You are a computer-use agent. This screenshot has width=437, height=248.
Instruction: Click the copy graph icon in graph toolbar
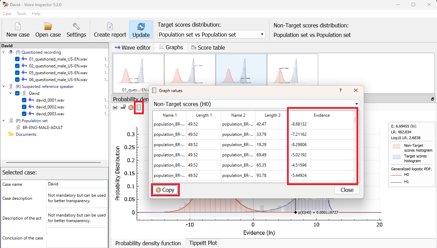pyautogui.click(x=130, y=107)
